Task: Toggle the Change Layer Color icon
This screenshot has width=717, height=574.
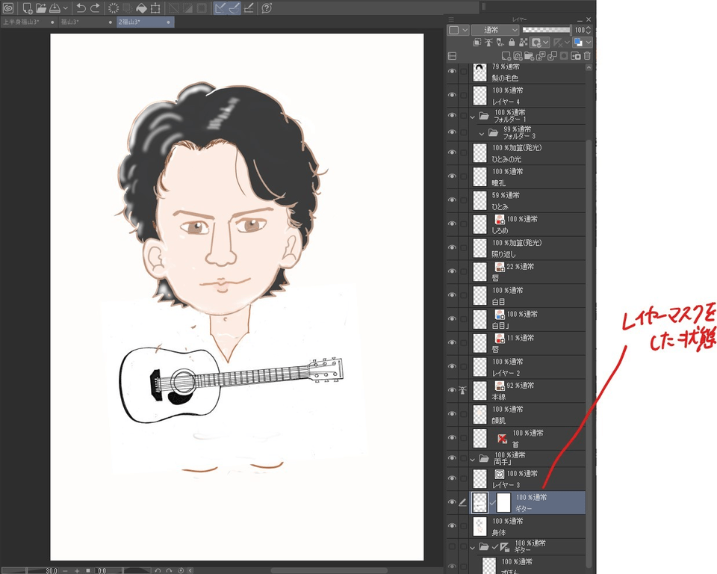Action: (578, 43)
